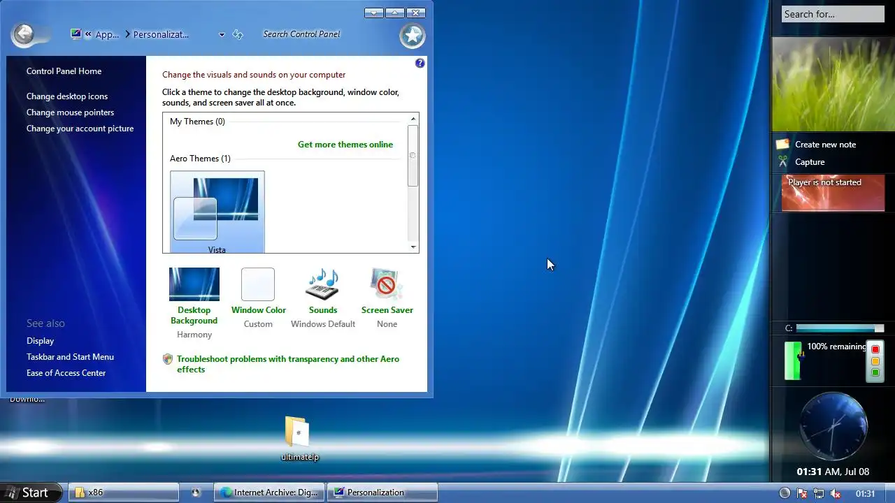The height and width of the screenshot is (503, 895).
Task: Click the grass picture gadget thumbnail
Action: tap(833, 84)
